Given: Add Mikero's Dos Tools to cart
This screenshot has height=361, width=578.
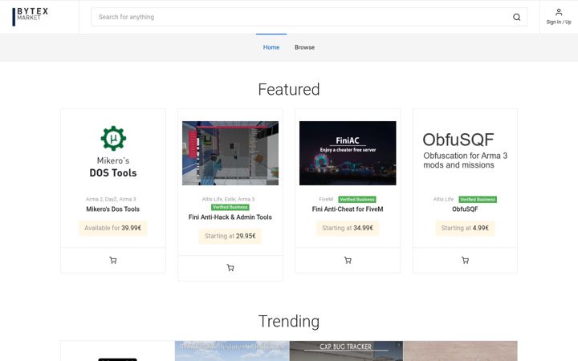Looking at the screenshot, I should coord(113,261).
